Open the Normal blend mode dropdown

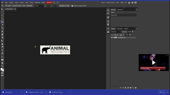pos(116,32)
